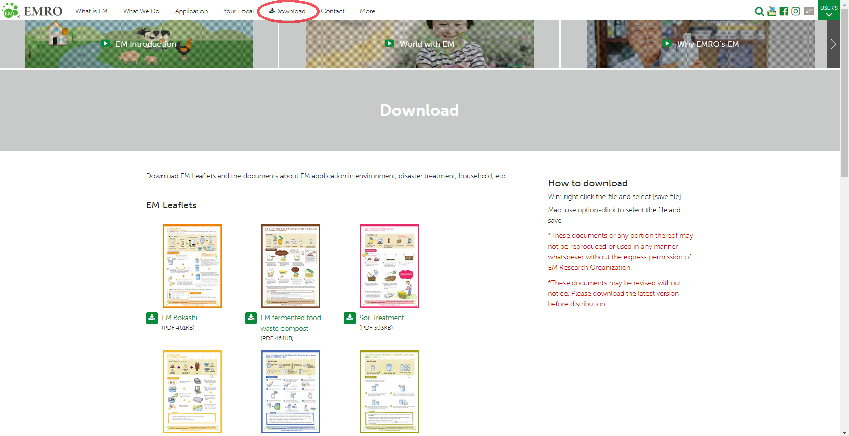
Task: Click the text (PDF 393KB)
Action: (x=376, y=328)
